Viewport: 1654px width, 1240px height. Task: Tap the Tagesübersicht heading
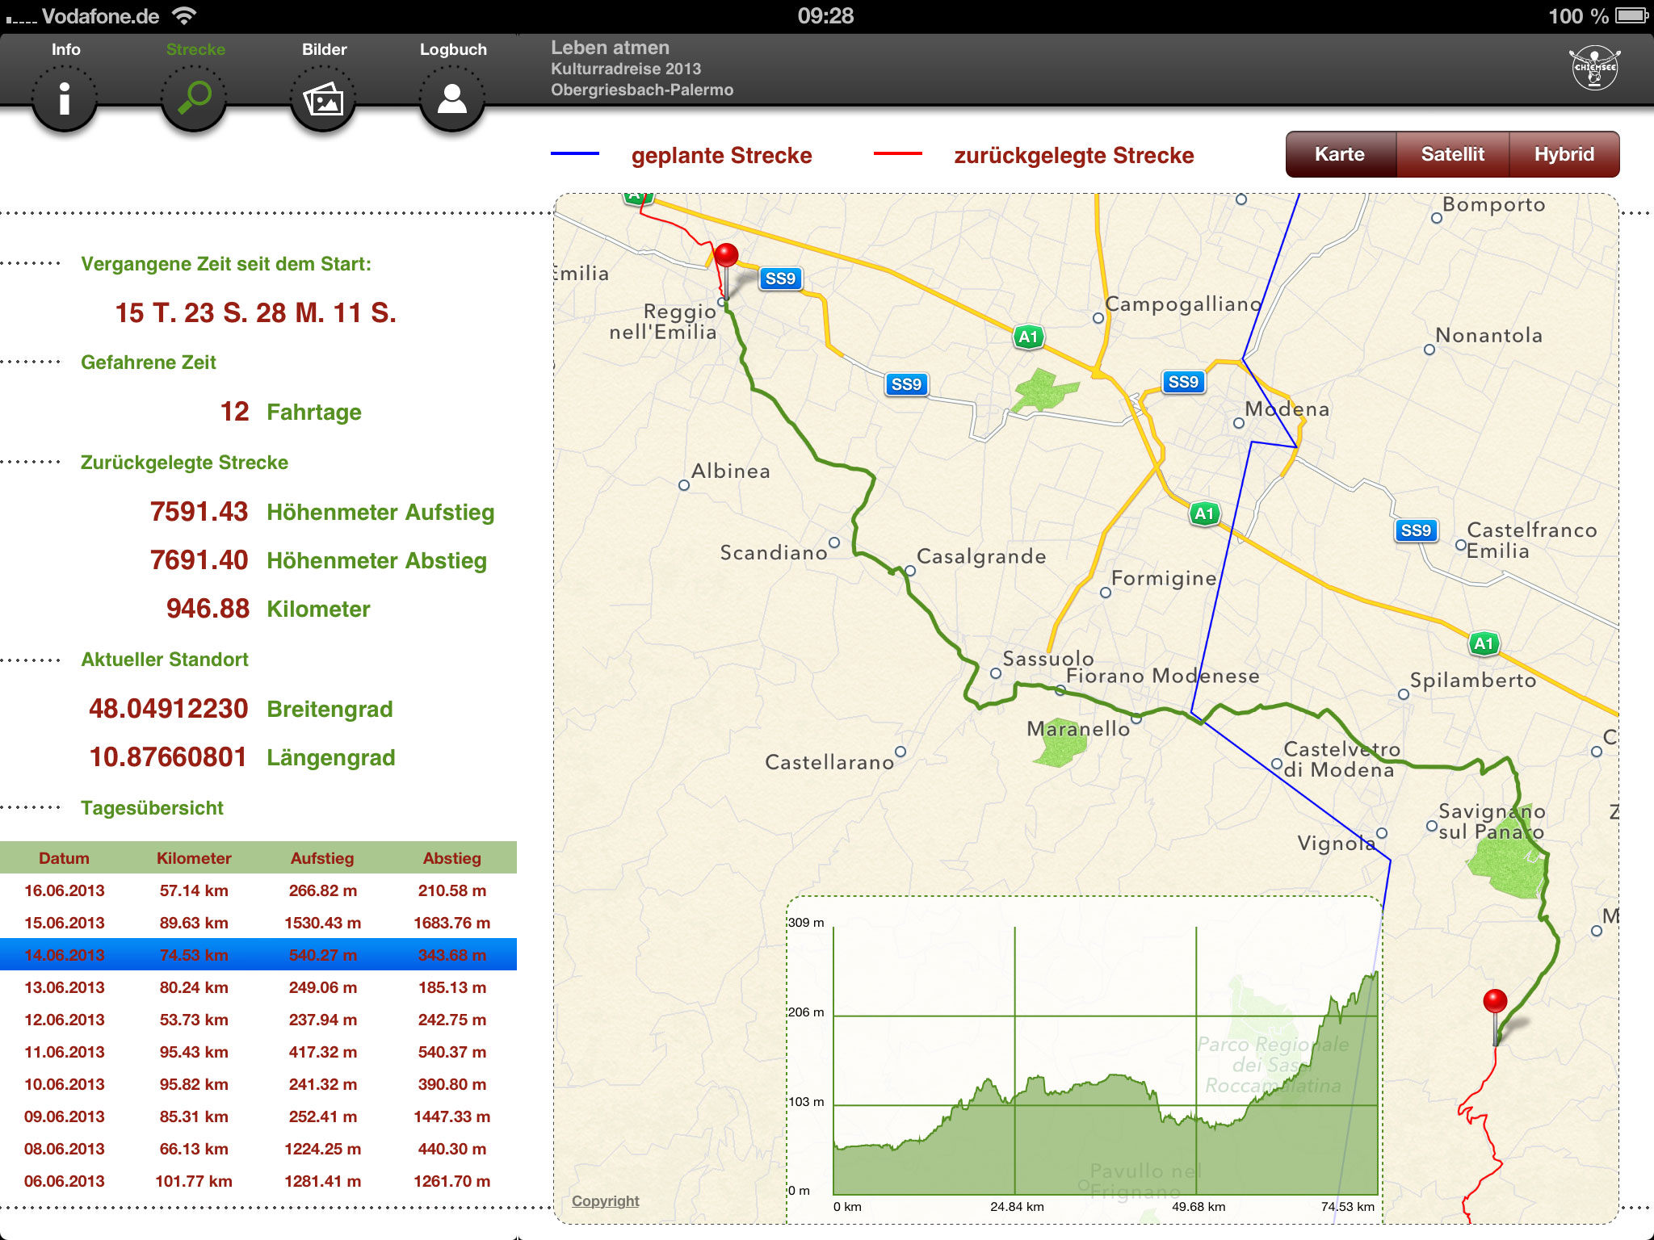pos(152,807)
